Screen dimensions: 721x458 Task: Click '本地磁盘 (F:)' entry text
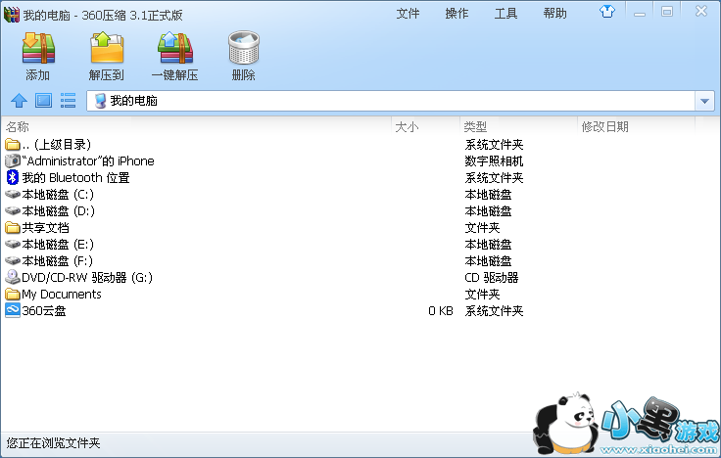click(x=58, y=260)
